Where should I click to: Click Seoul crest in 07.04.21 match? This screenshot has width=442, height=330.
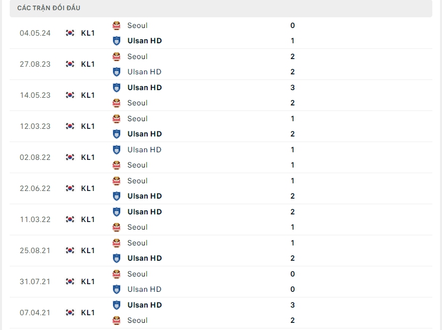click(x=117, y=320)
